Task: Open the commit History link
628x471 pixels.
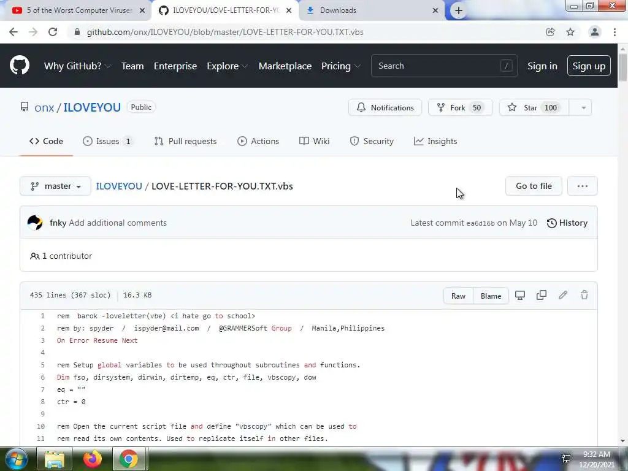Action: (567, 223)
